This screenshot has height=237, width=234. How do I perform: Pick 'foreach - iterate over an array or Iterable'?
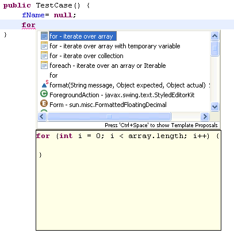pyautogui.click(x=108, y=66)
